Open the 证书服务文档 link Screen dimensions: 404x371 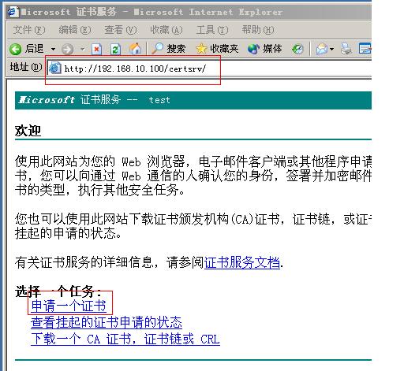coord(242,262)
